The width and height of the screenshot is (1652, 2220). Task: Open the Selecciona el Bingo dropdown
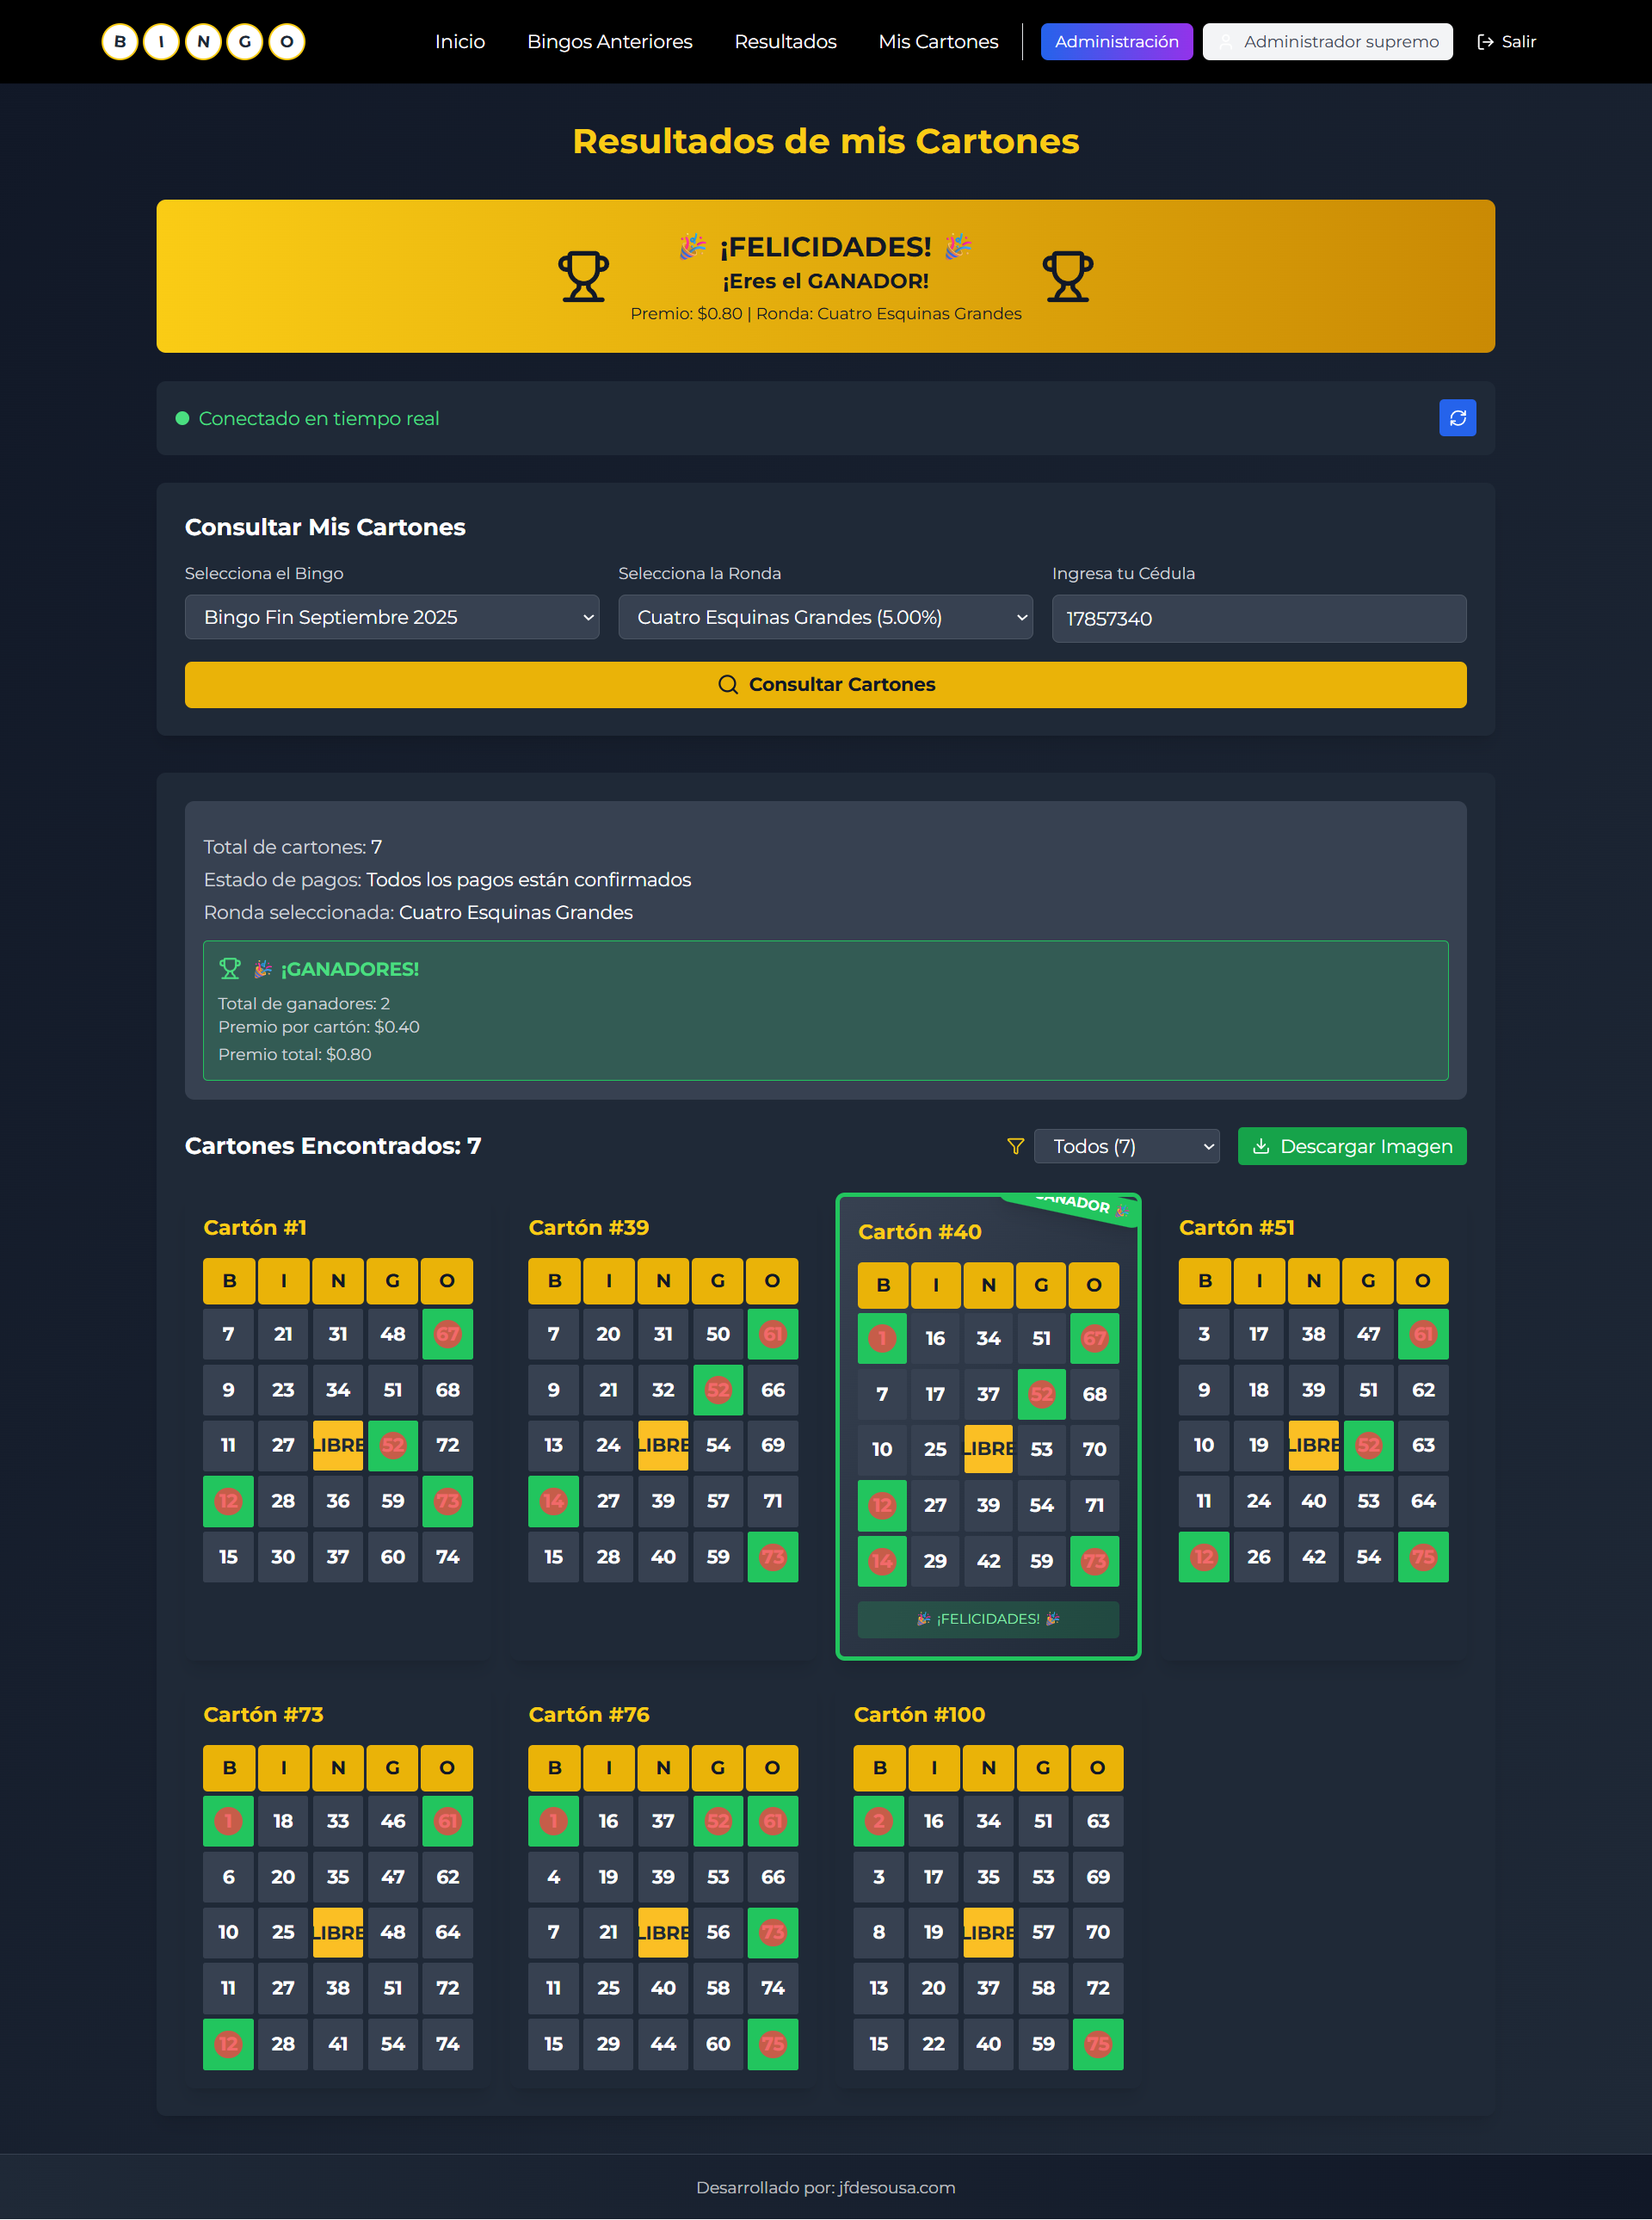click(x=392, y=617)
